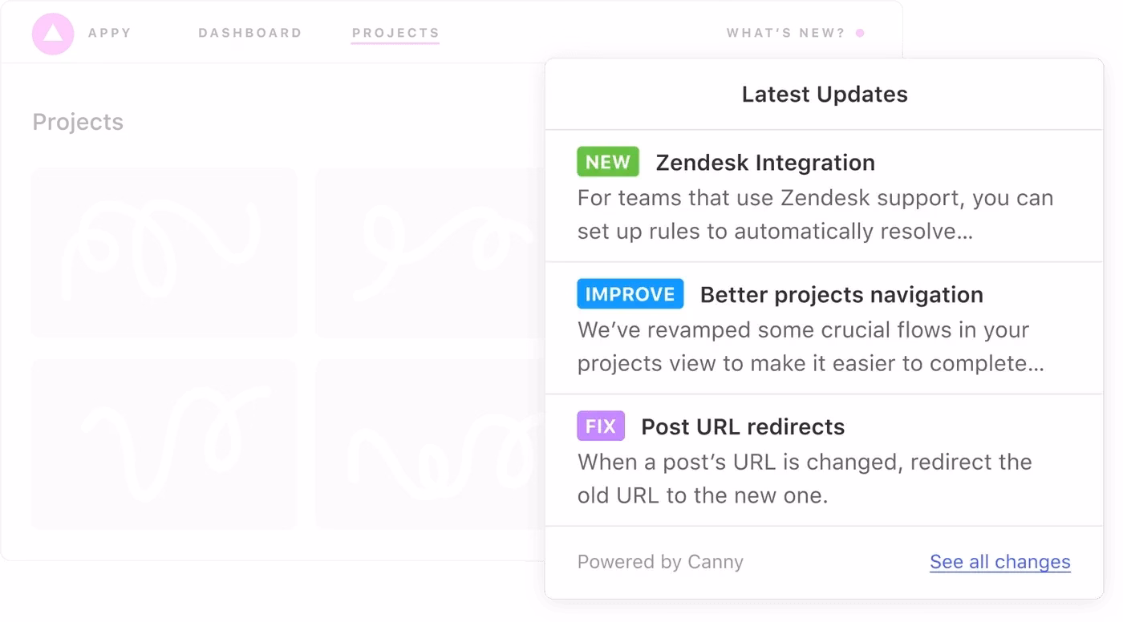The height and width of the screenshot is (622, 1123).
Task: Open the Post URL redirects title
Action: pyautogui.click(x=743, y=427)
